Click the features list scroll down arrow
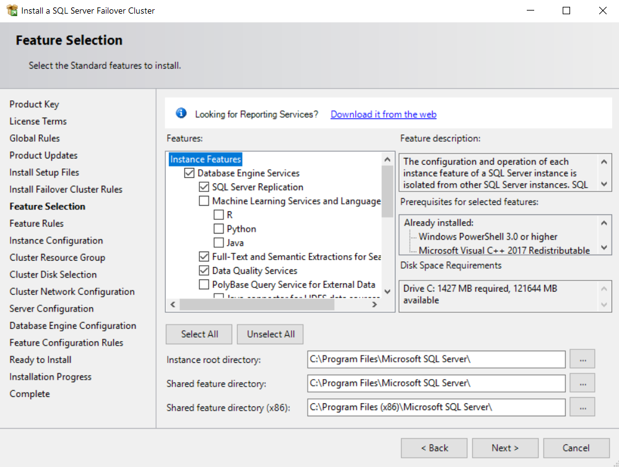Viewport: 619px width, 467px height. coord(387,292)
